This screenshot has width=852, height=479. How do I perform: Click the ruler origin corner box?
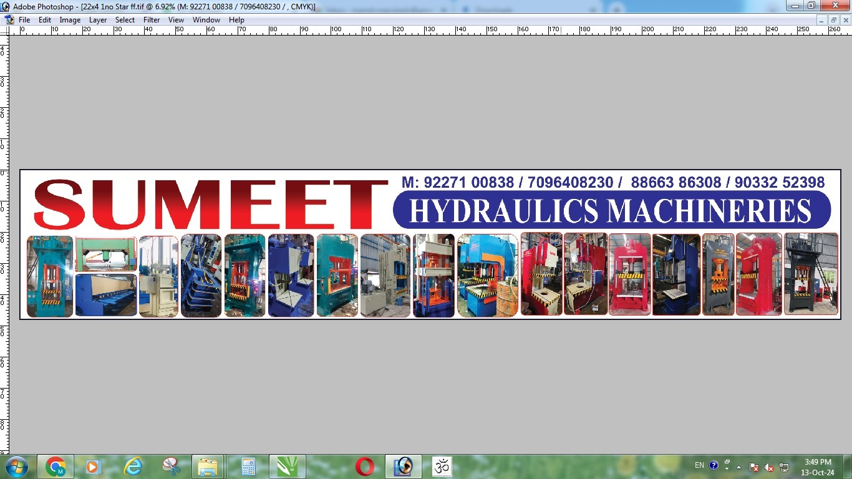pos(4,30)
